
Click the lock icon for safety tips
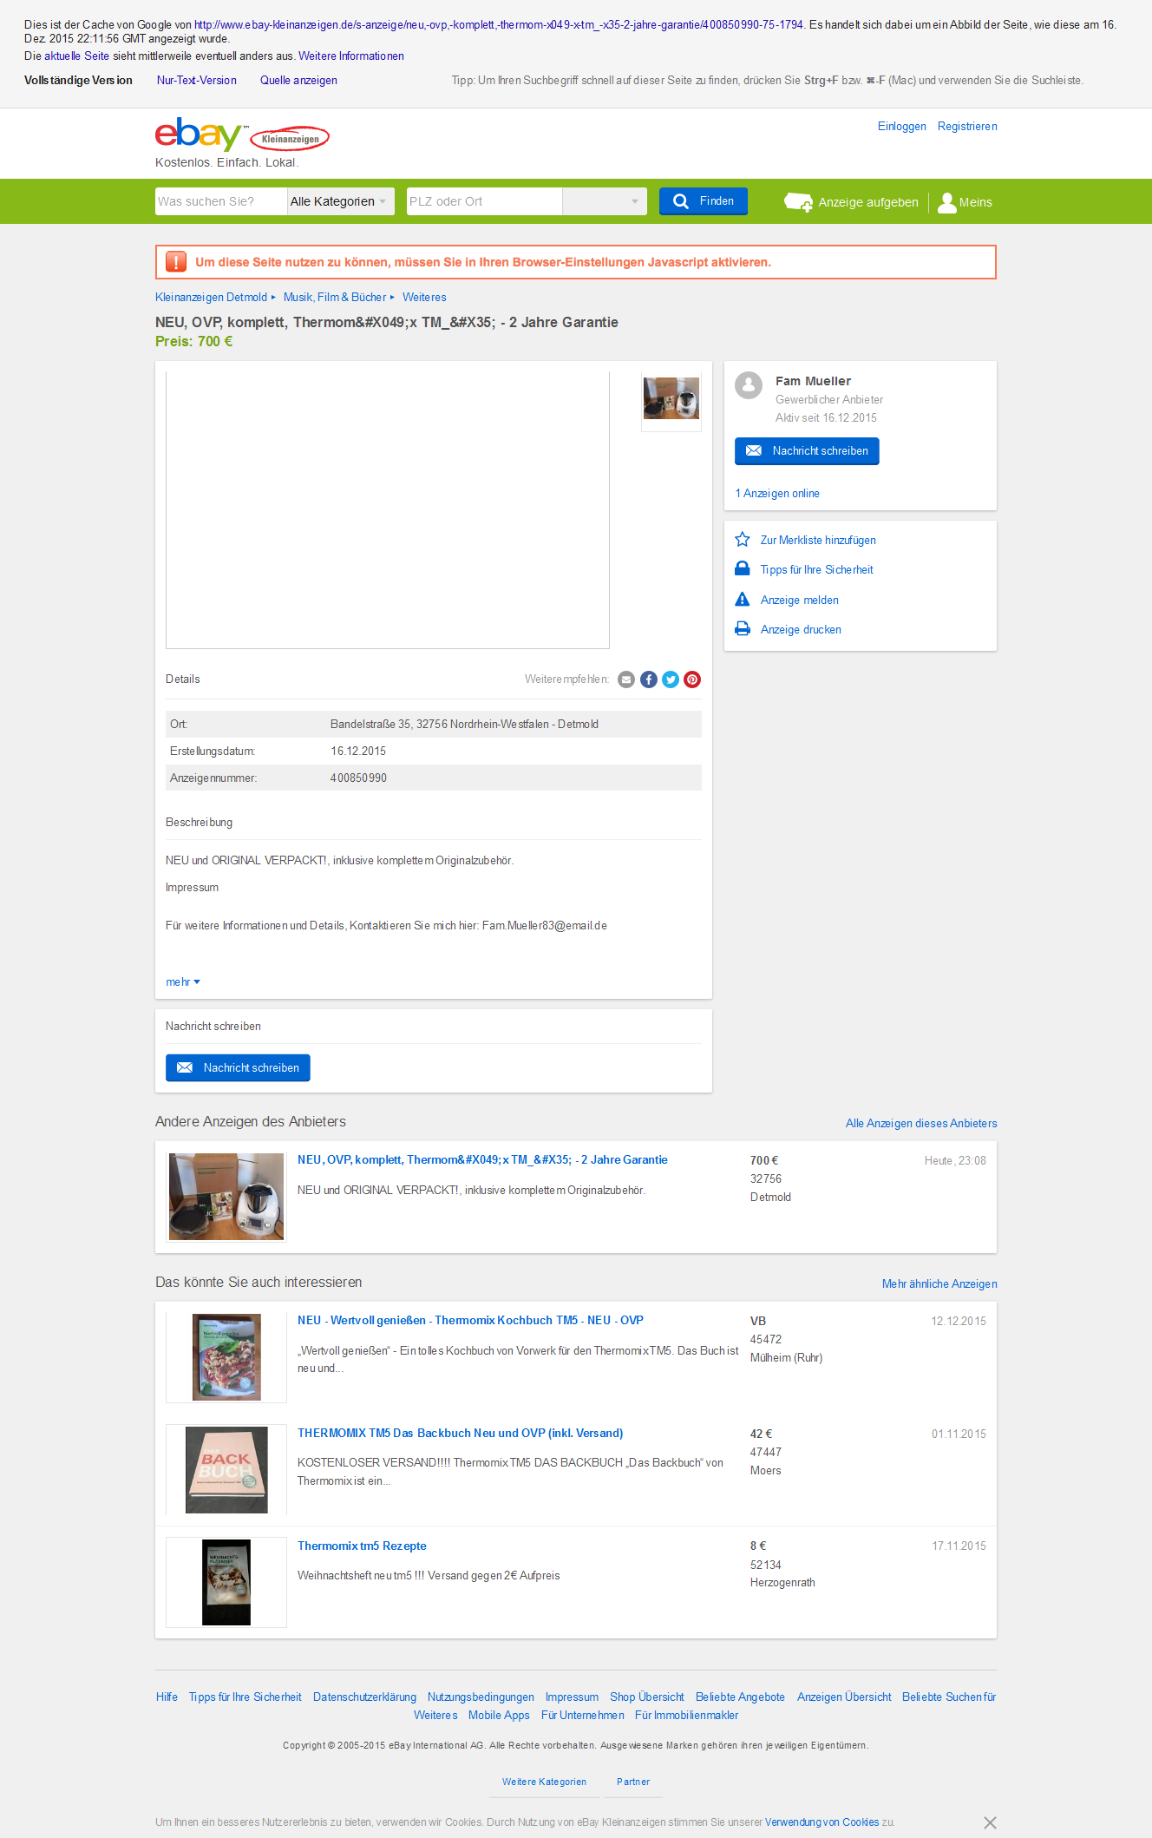pos(743,569)
